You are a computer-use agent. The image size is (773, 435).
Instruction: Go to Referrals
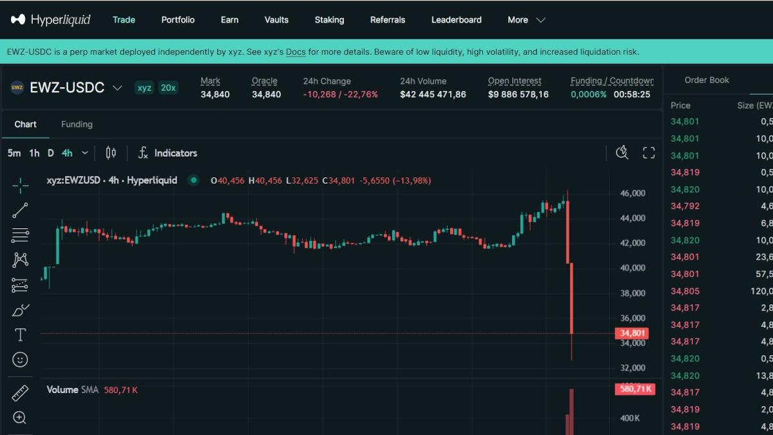388,20
